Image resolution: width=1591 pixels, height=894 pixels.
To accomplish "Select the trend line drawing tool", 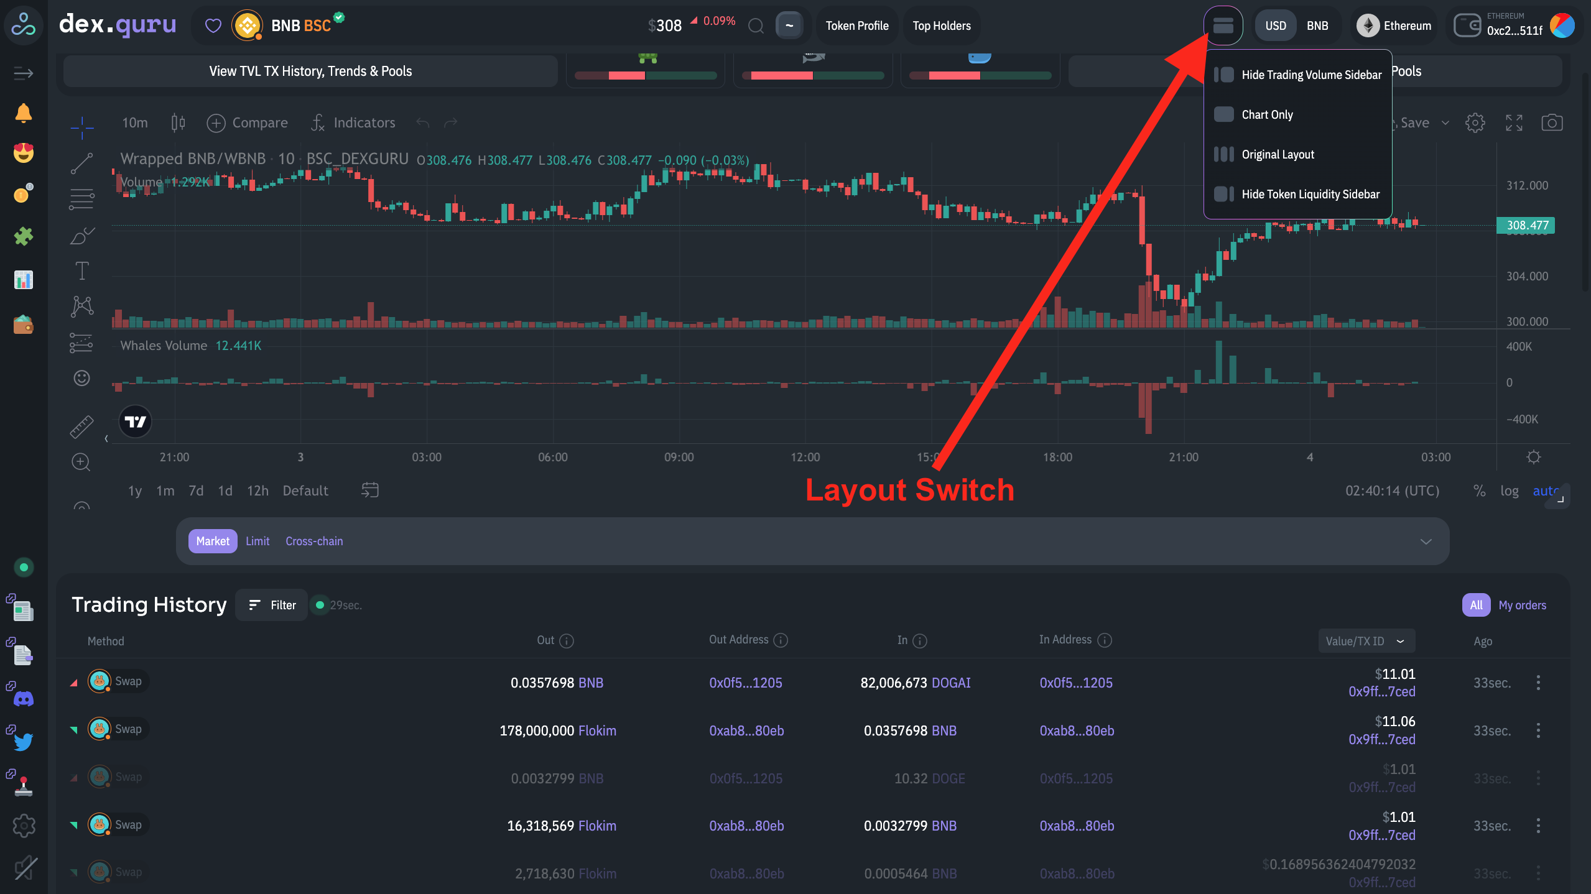I will pyautogui.click(x=81, y=164).
